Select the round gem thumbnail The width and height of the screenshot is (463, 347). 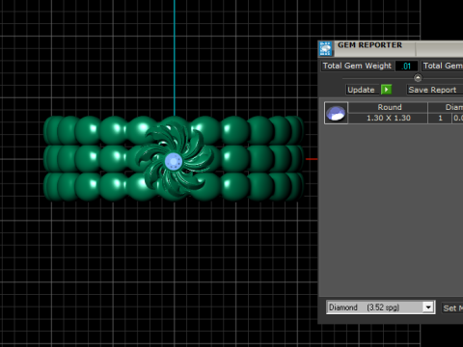click(x=336, y=113)
